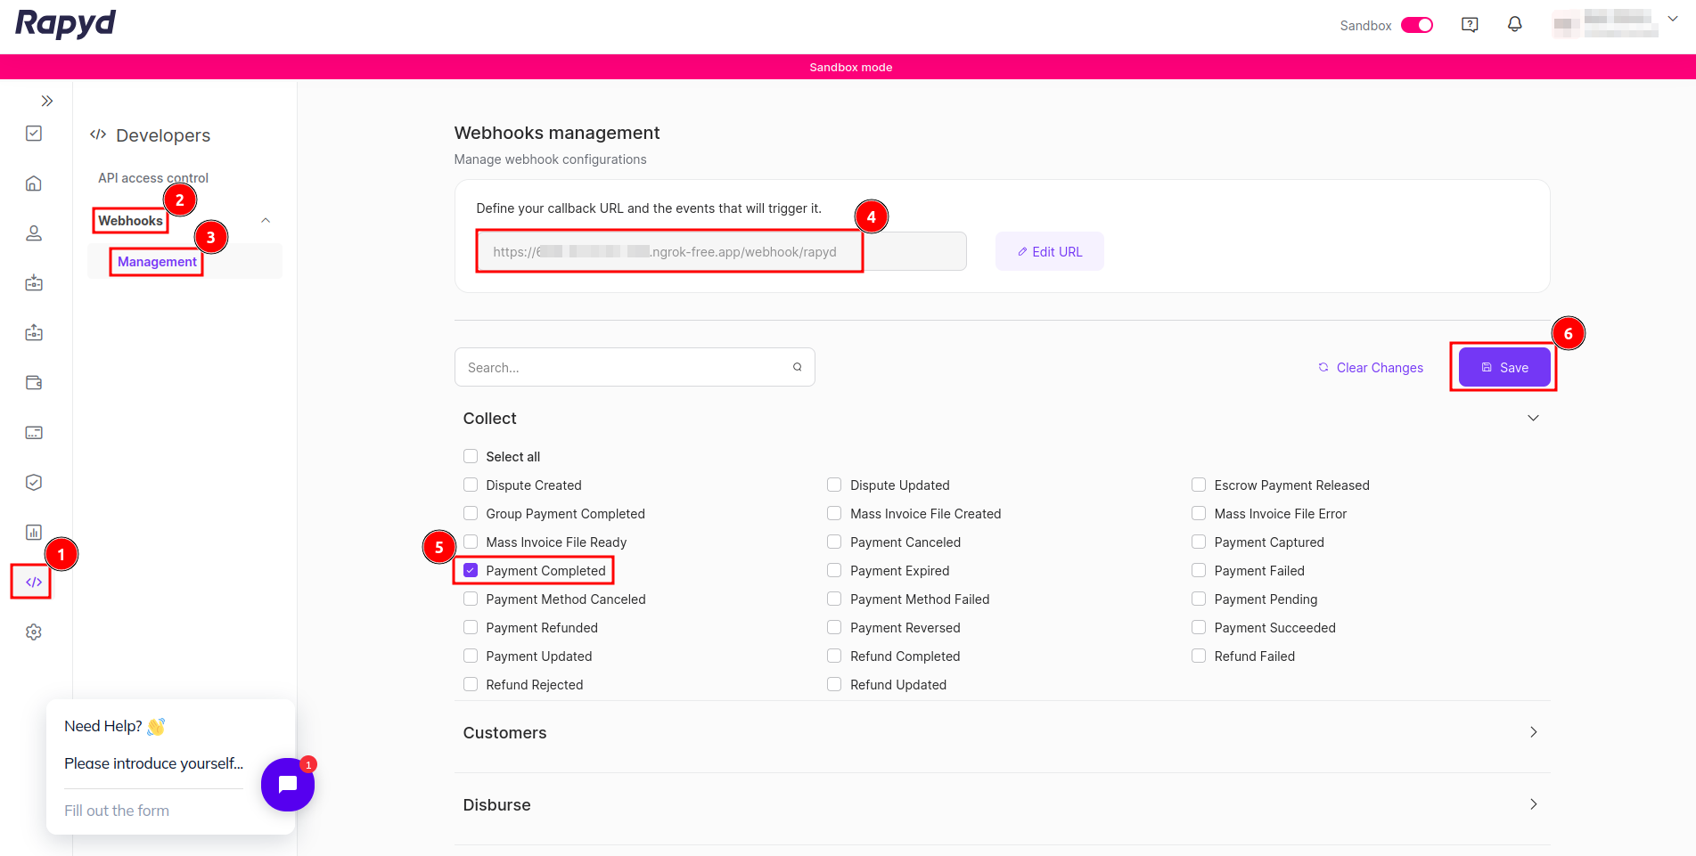Expand the Disburse section

(x=1002, y=805)
